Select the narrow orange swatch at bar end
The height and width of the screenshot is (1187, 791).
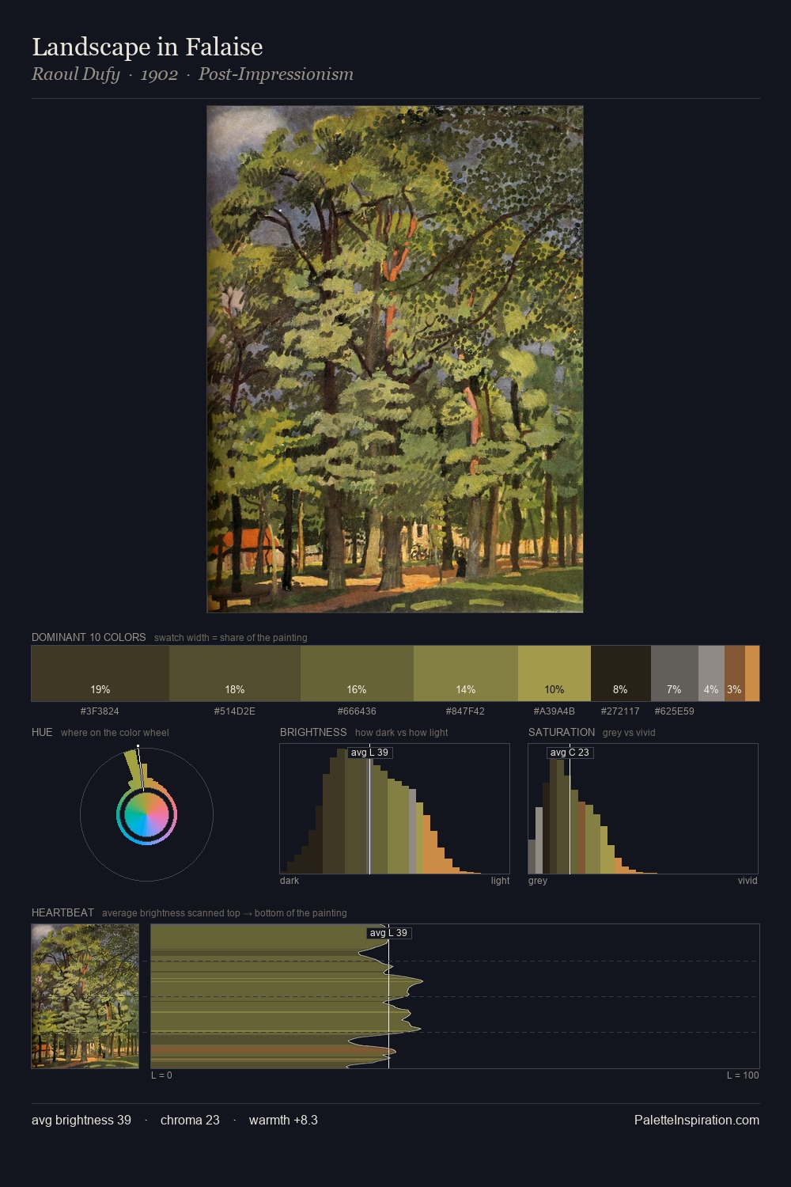tap(752, 673)
